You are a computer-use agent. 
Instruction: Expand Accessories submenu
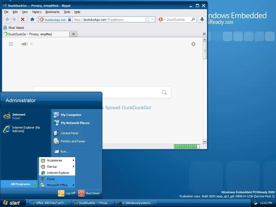tap(57, 160)
